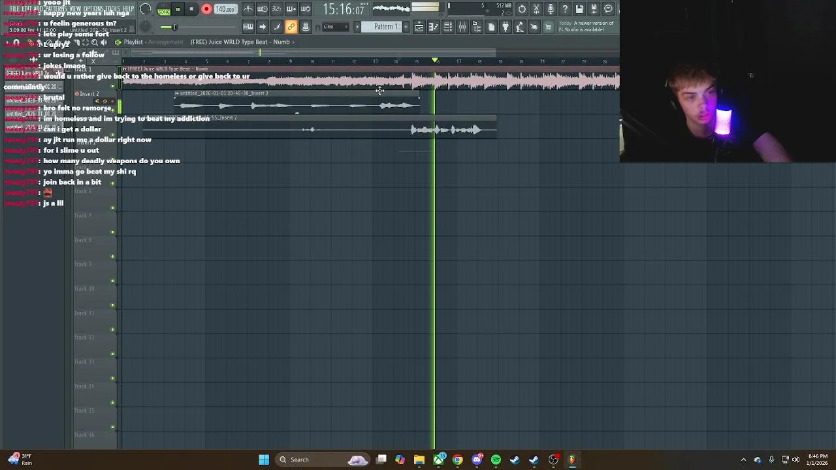Open Spotify from the taskbar
Viewport: 836px width, 470px height.
496,460
